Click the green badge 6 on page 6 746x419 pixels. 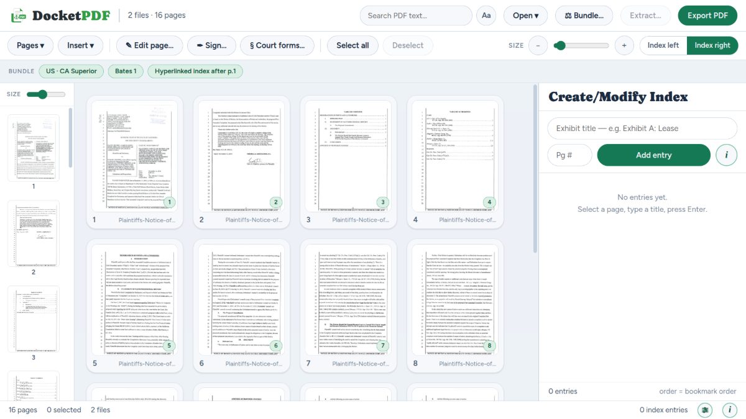click(277, 346)
